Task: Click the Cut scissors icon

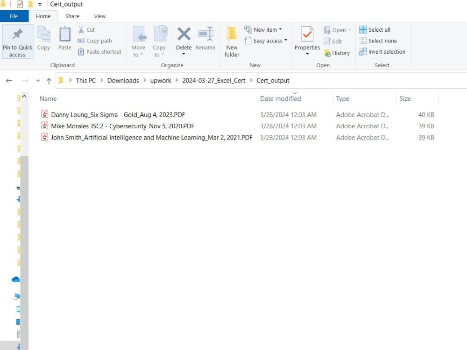Action: tap(81, 29)
